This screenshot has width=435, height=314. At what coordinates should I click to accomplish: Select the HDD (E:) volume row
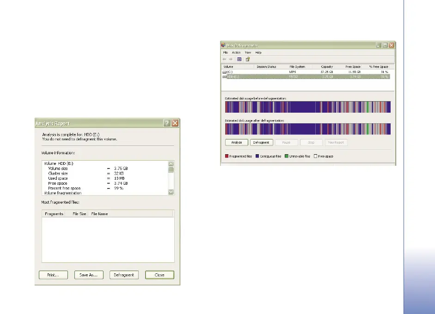point(306,77)
